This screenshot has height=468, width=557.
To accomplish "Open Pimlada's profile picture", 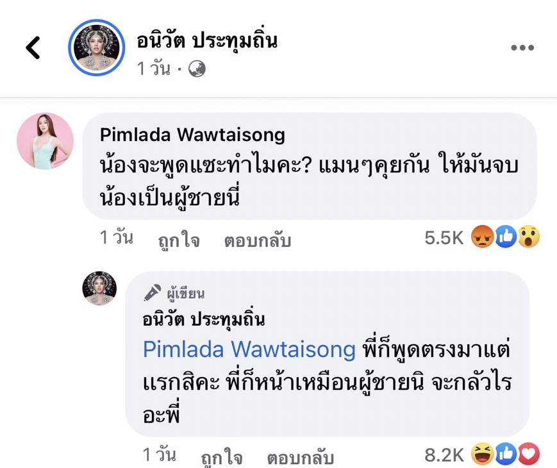I will pos(45,142).
